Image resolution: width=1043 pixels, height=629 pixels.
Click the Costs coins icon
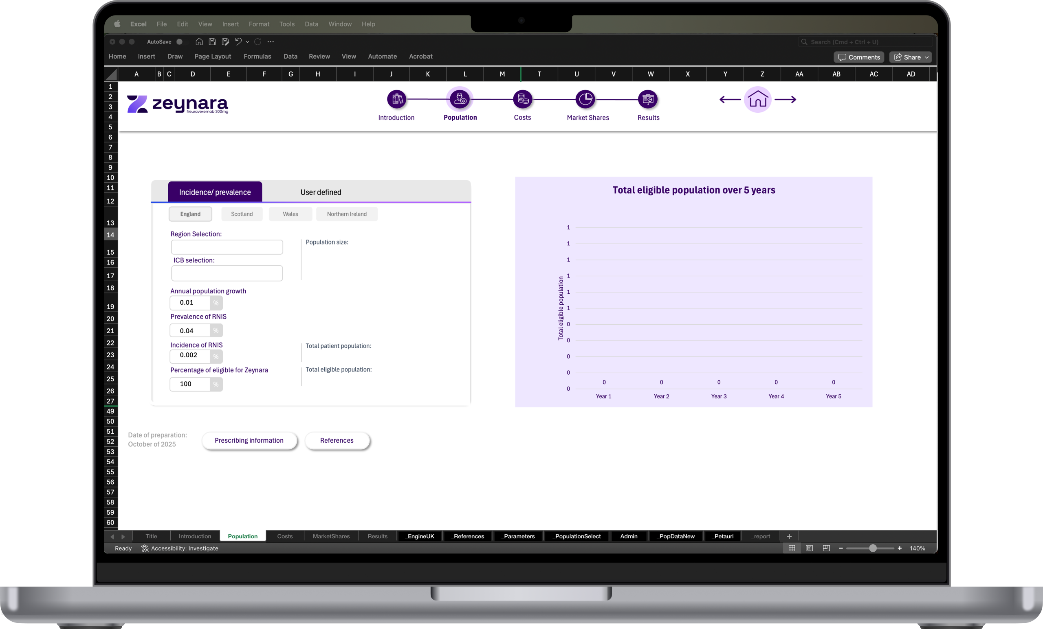522,99
